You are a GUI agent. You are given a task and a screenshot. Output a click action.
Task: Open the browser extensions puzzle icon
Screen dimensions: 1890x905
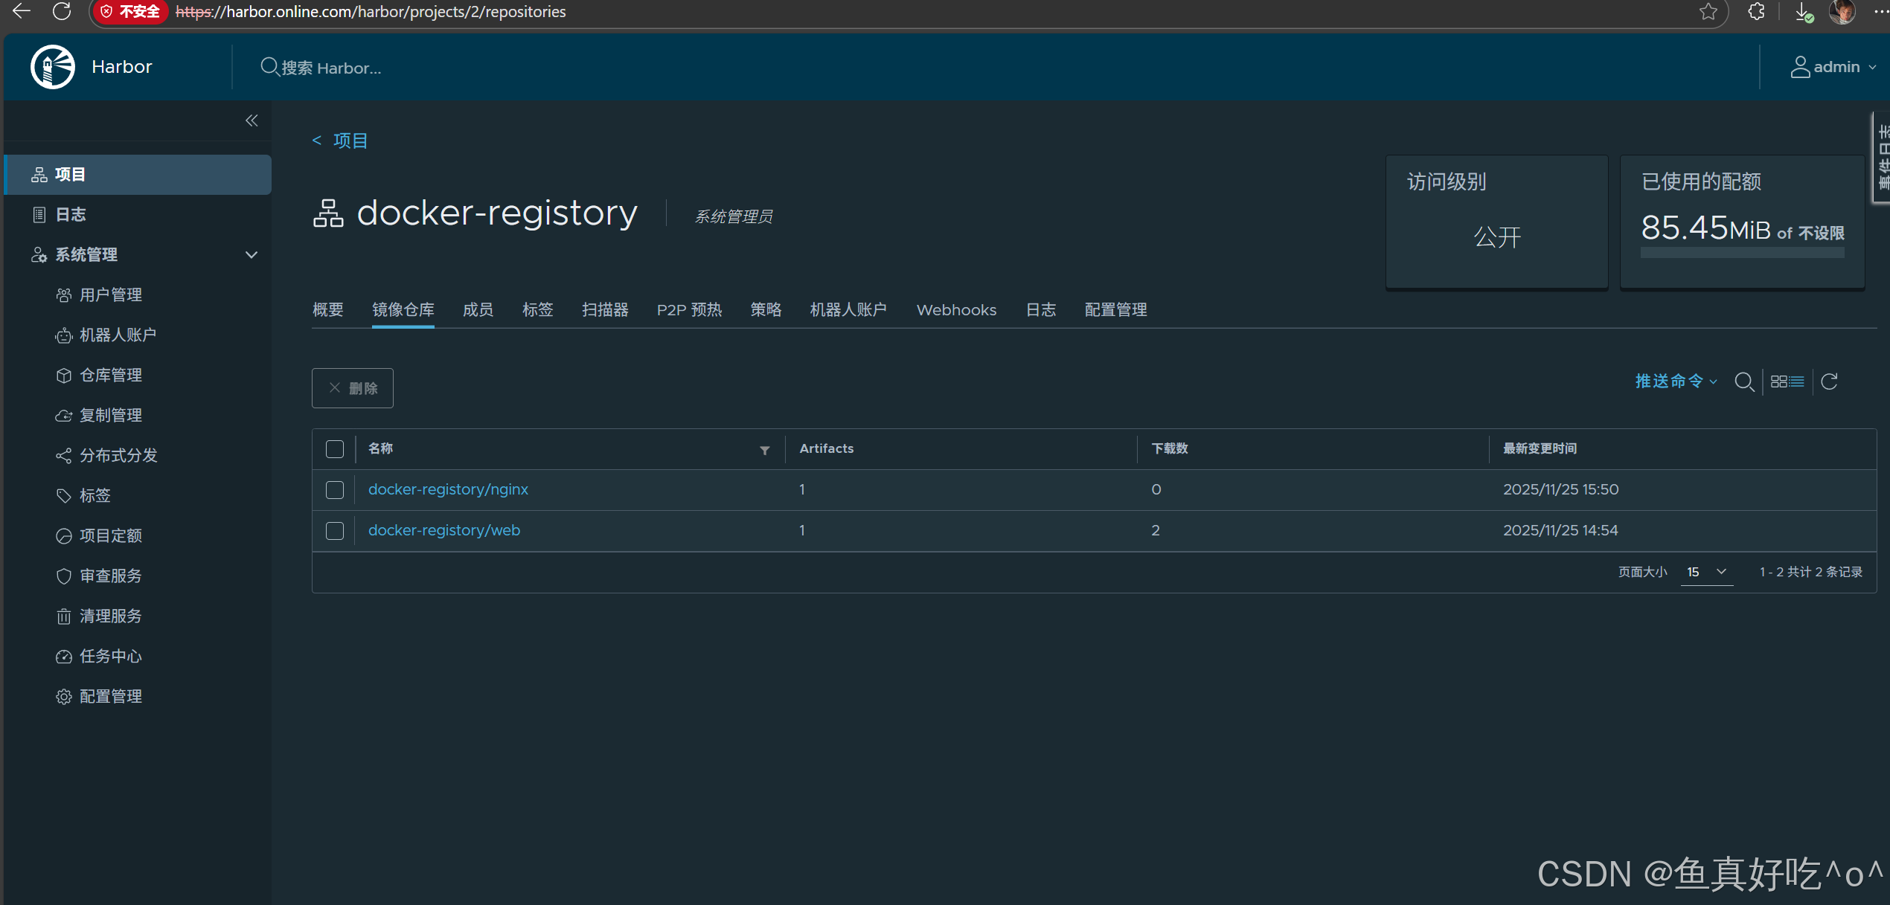tap(1756, 11)
